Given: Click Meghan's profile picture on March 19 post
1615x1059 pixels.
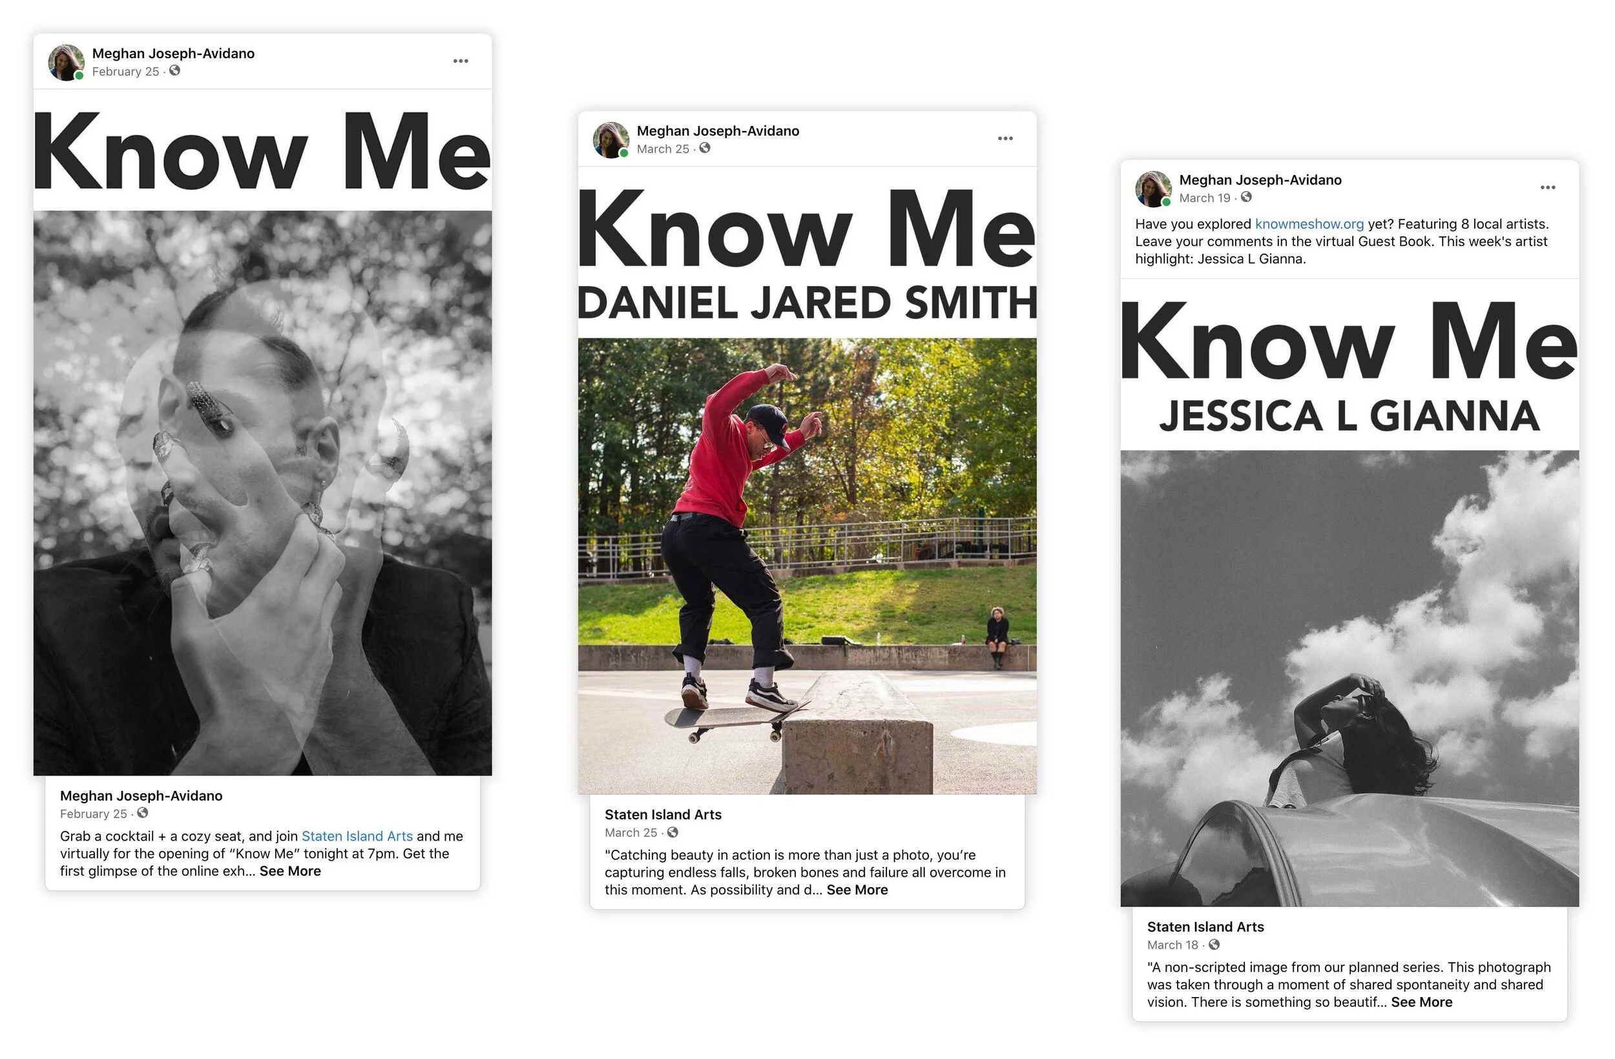Looking at the screenshot, I should [1154, 189].
